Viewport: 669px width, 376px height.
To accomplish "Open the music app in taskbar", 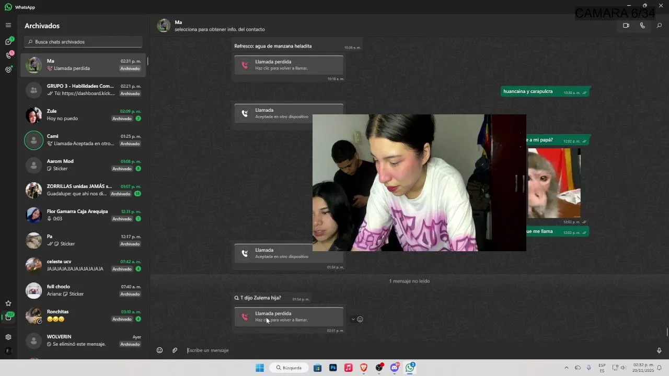I will [348, 368].
